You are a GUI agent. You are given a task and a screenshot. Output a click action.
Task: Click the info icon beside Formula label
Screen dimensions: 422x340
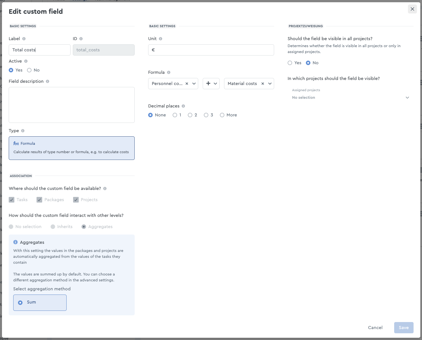[169, 72]
